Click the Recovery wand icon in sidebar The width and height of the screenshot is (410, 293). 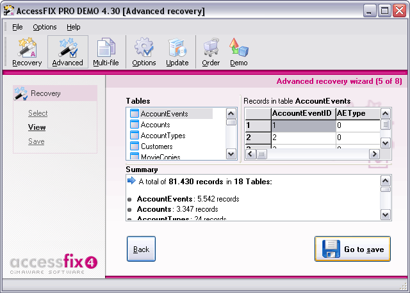[20, 93]
